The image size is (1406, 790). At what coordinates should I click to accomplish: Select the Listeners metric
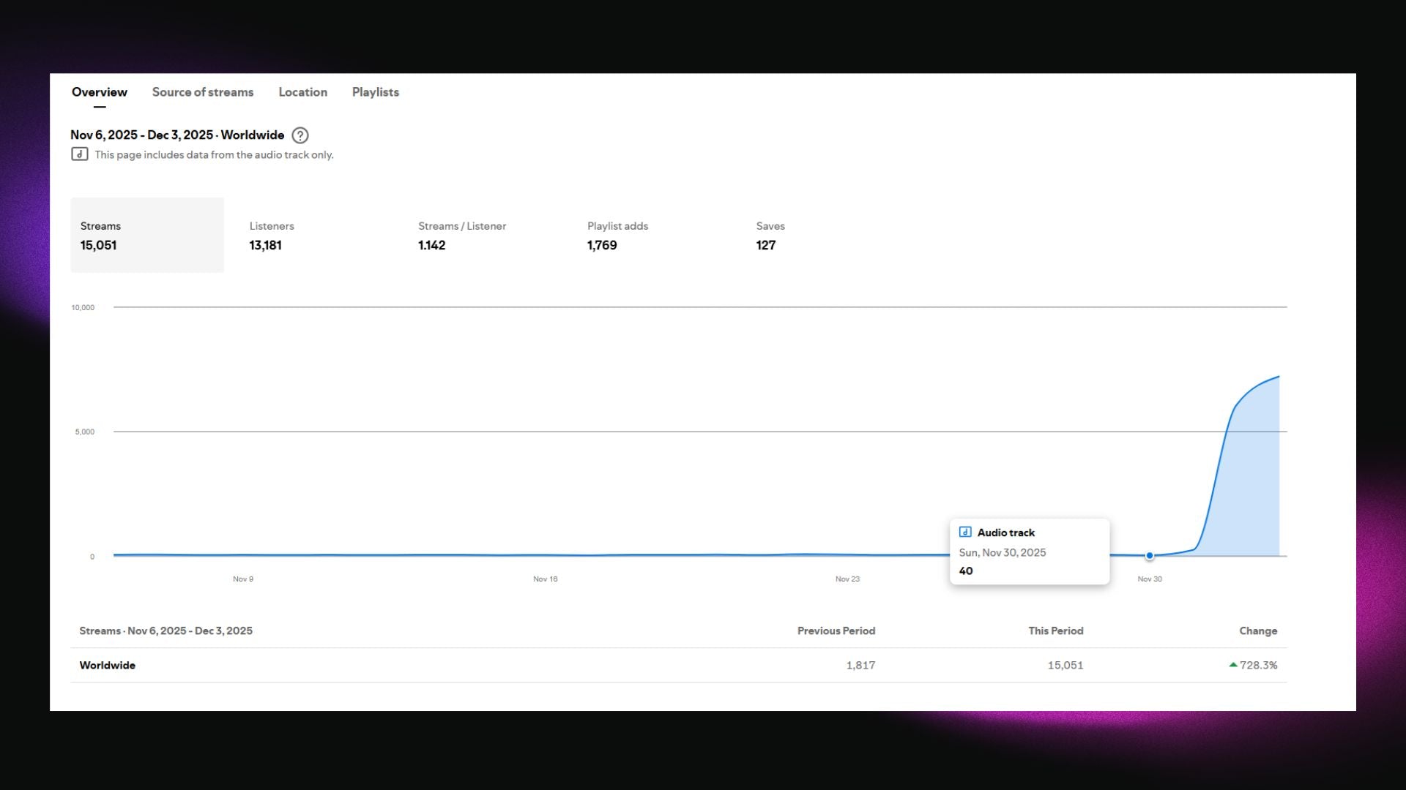point(272,236)
